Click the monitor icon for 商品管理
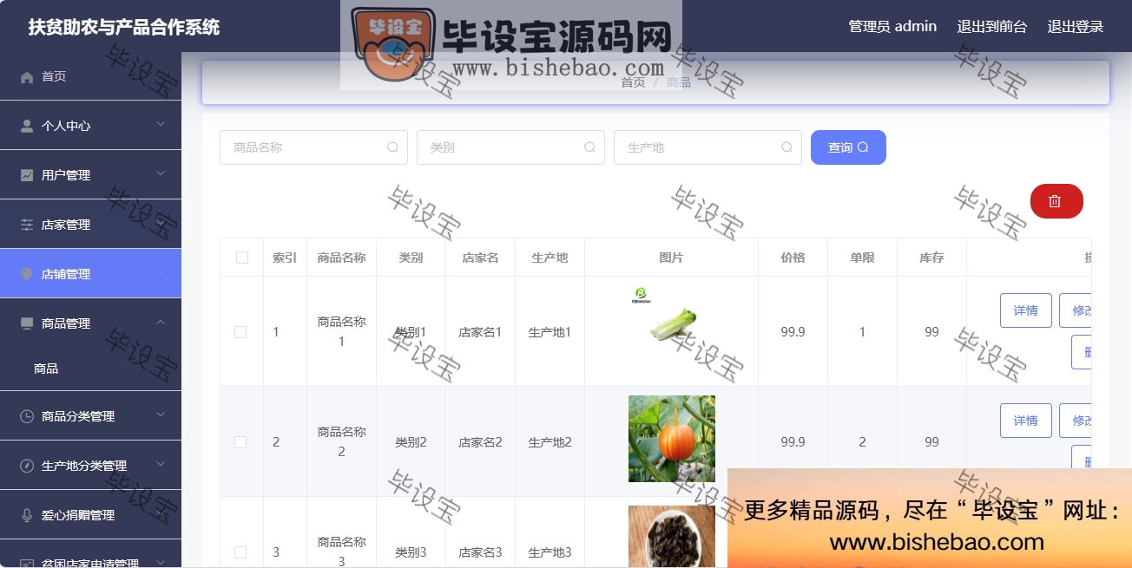 pyautogui.click(x=27, y=323)
